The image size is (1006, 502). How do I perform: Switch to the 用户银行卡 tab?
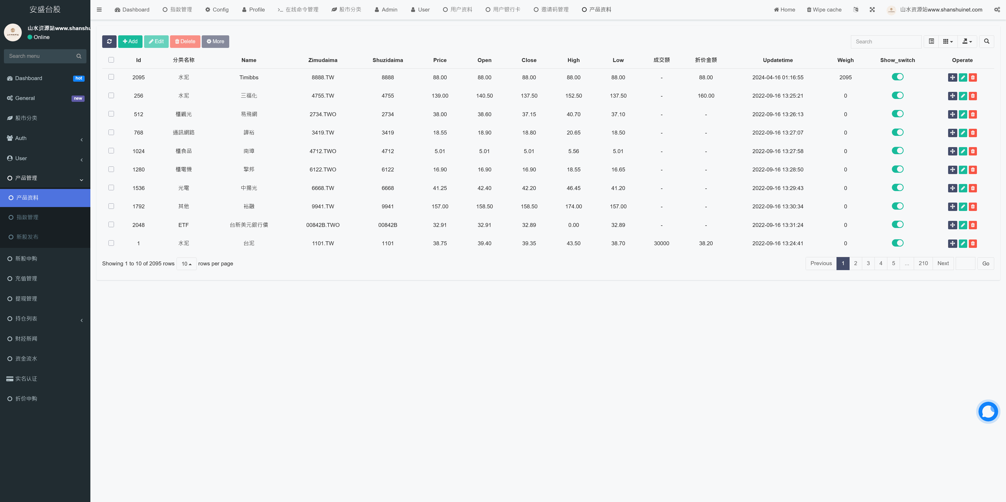[503, 9]
